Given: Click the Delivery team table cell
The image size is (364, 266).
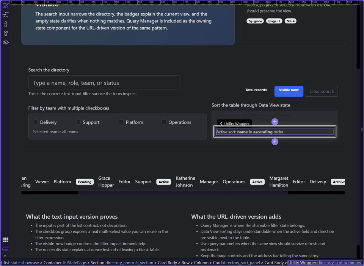Looking at the screenshot, I should 318,182.
